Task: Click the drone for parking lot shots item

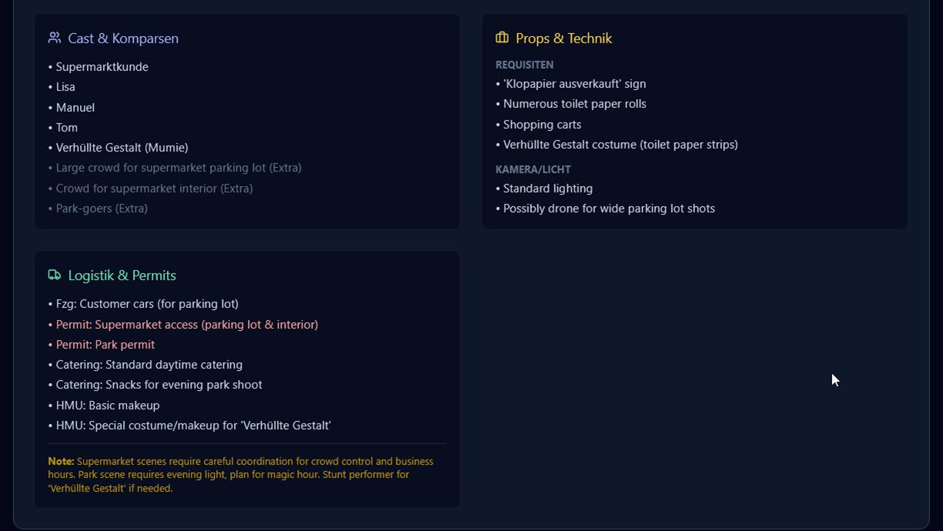Action: pos(609,209)
